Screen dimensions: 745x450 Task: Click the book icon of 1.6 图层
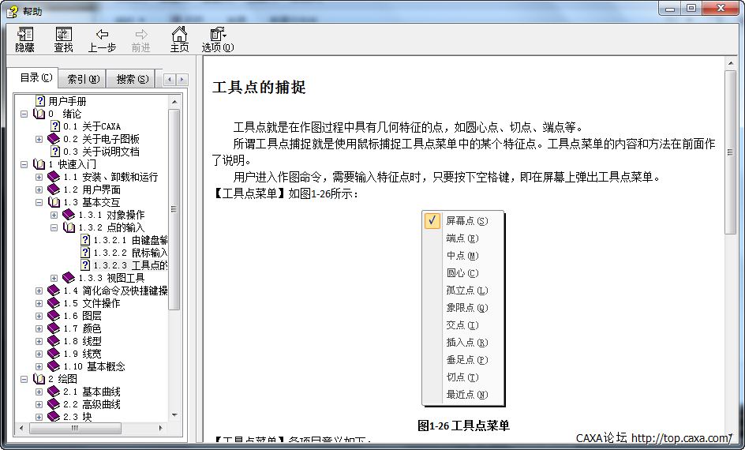point(54,316)
